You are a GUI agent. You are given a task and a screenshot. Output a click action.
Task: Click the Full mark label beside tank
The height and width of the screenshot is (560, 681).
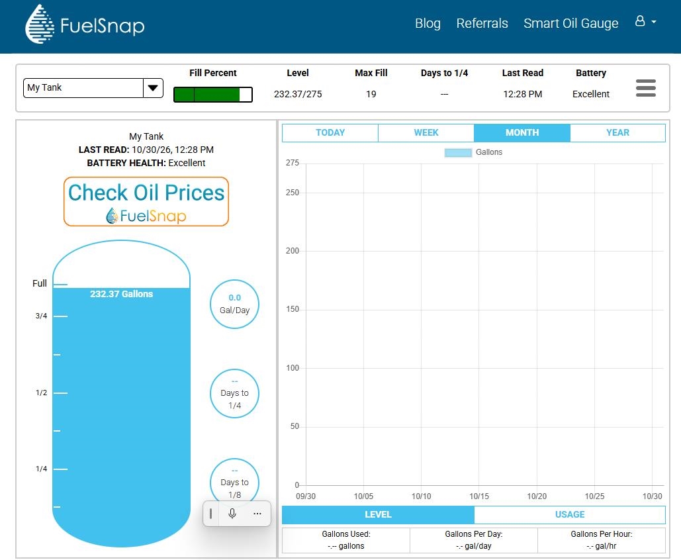coord(40,284)
